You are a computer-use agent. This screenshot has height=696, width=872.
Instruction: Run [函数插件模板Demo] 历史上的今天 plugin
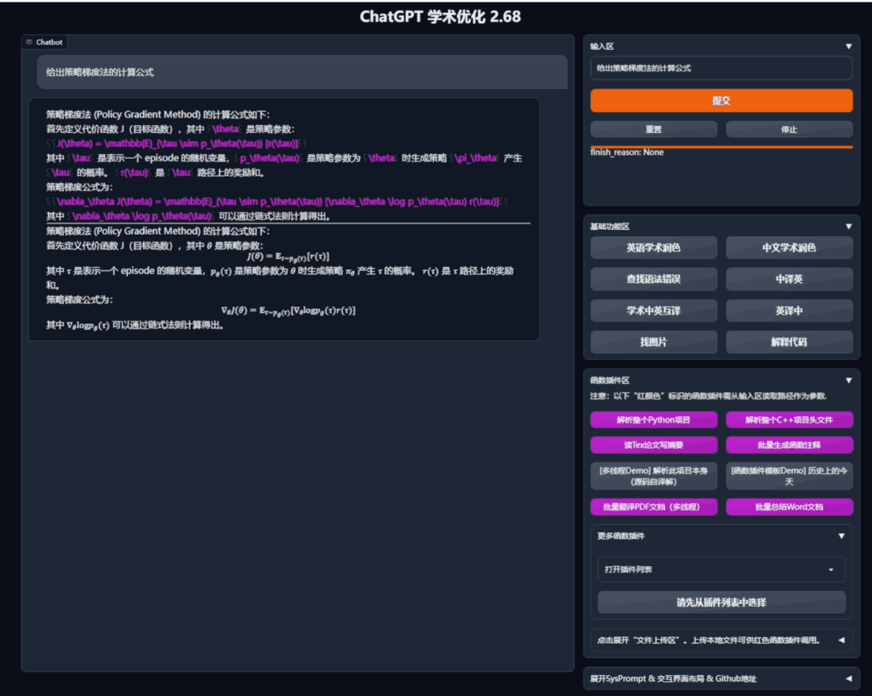pos(789,476)
